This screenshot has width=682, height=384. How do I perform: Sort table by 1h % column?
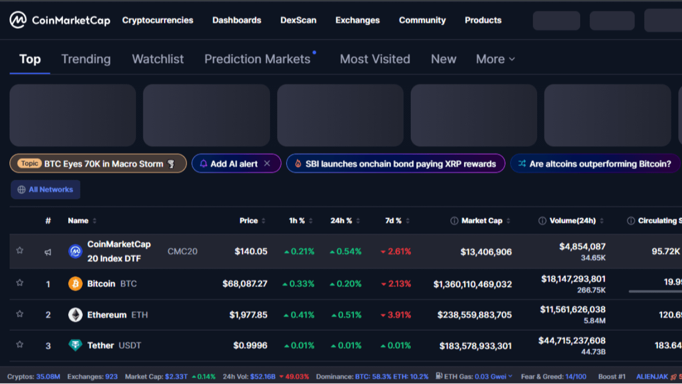pos(301,221)
